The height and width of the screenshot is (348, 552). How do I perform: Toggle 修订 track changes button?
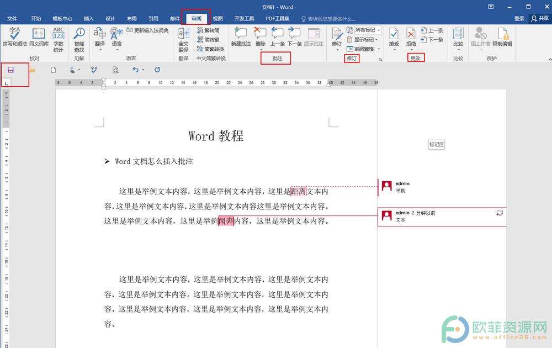coord(337,36)
